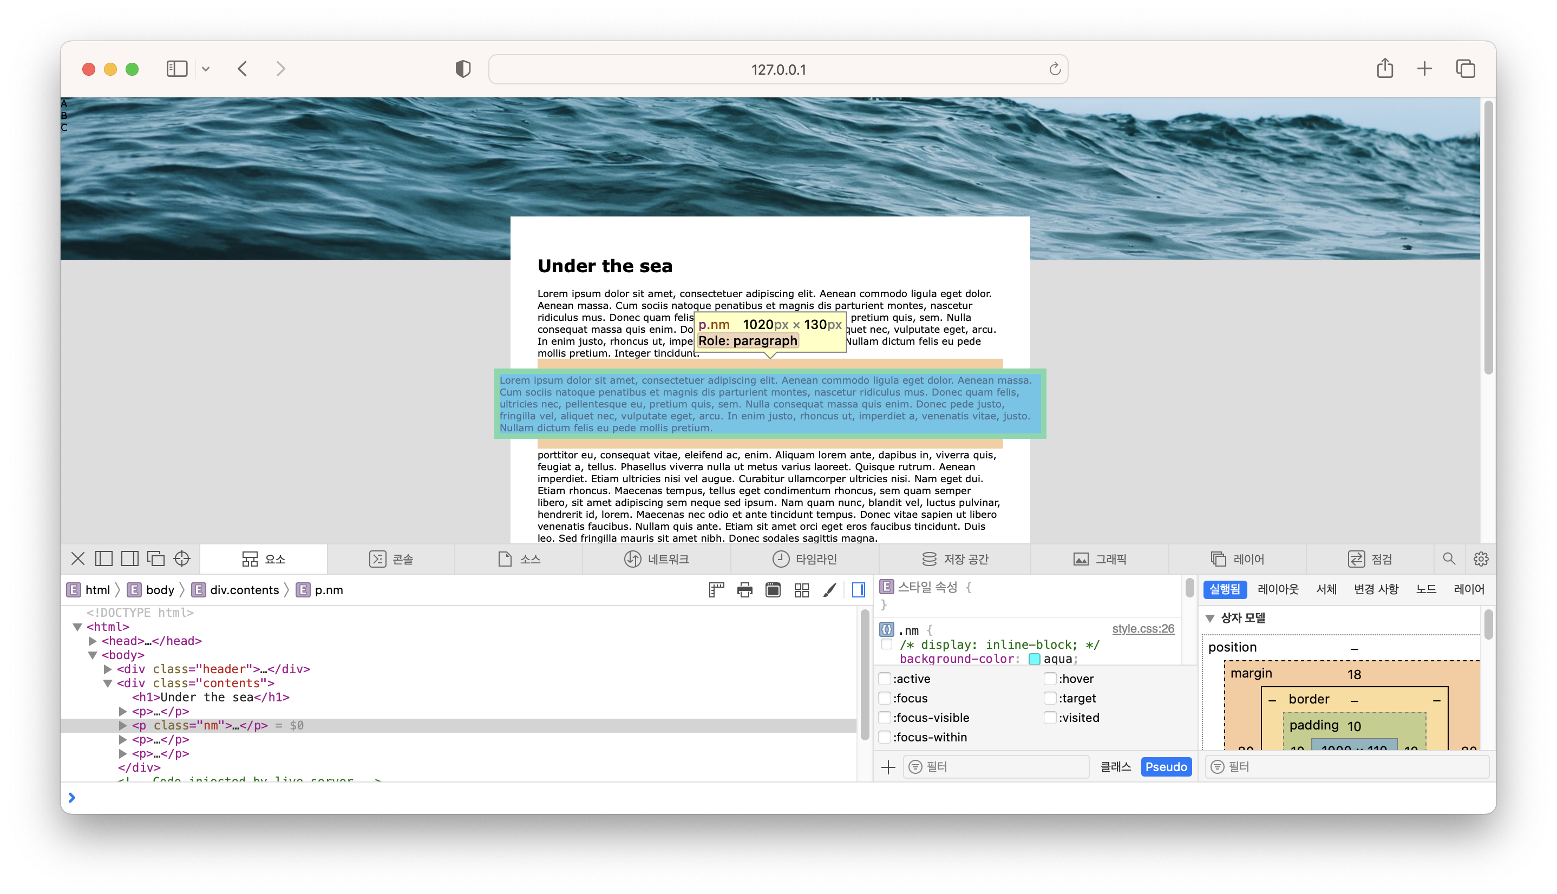Go back with Safari back arrow

[x=243, y=69]
